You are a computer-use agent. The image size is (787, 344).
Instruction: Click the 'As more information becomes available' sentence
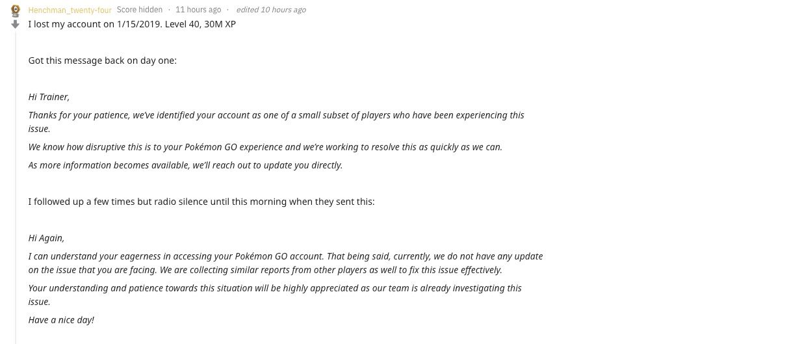(185, 165)
